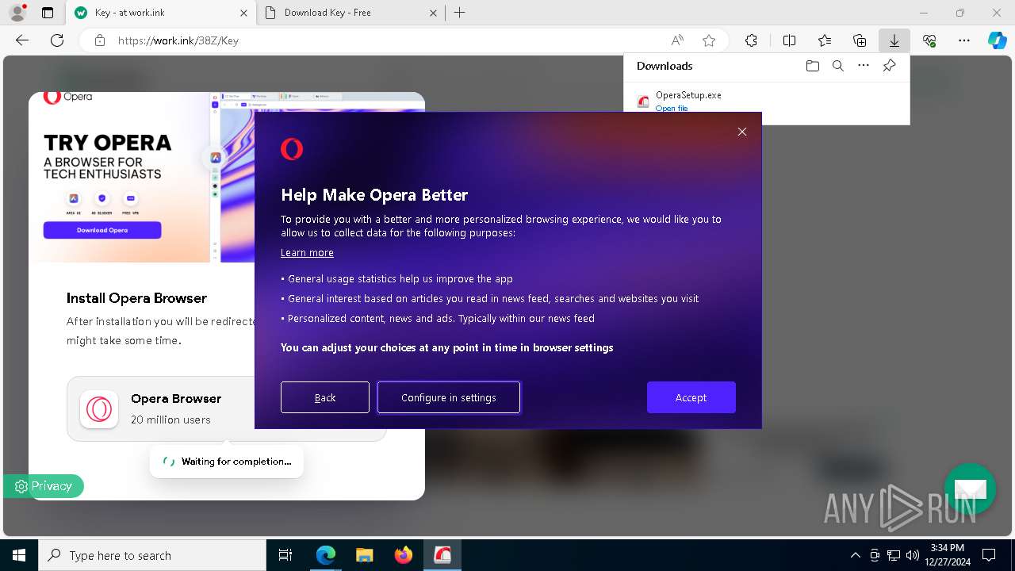Open a new tab

[460, 13]
